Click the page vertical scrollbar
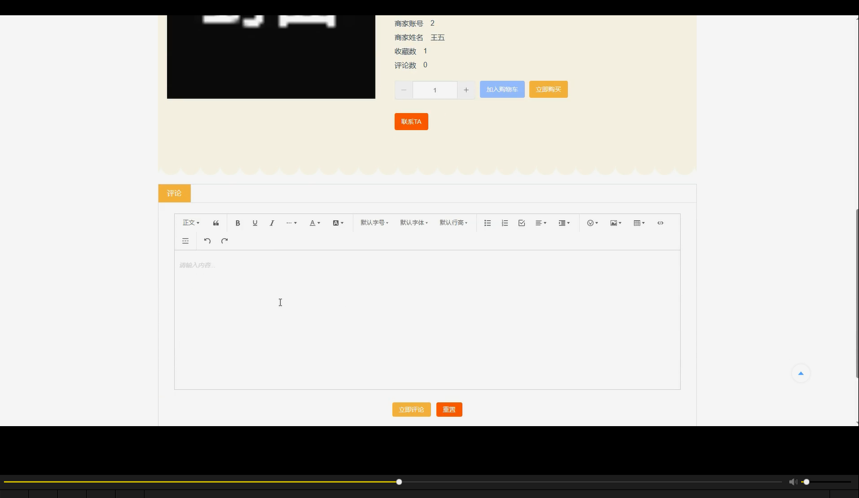 pos(857,293)
